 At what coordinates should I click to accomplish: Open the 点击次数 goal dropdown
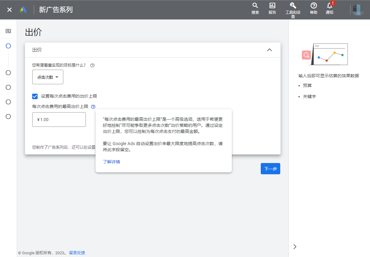(48, 77)
